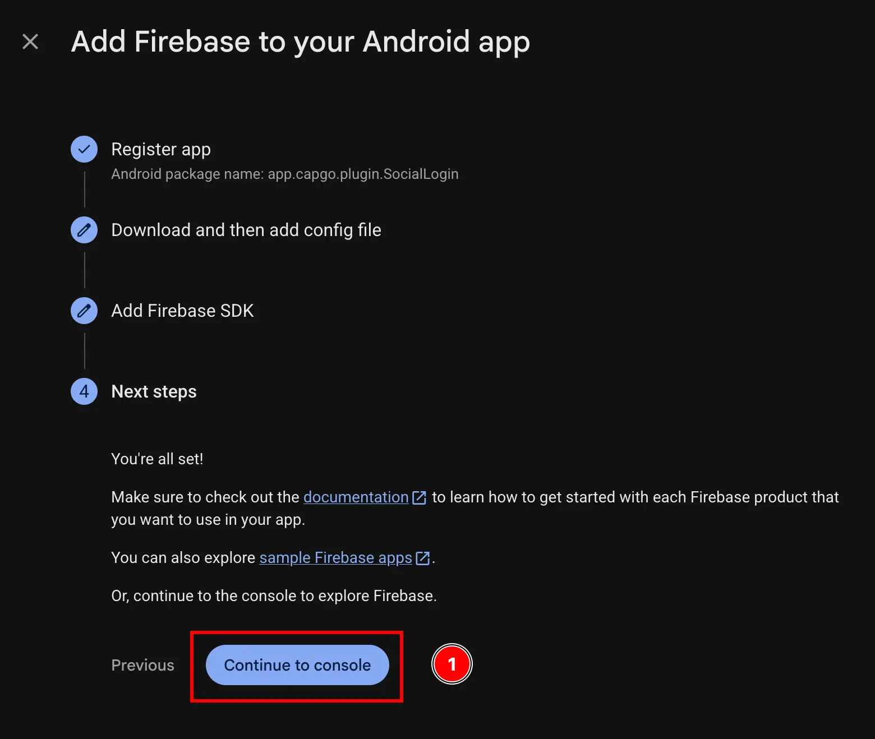
Task: Select the pencil icon next to Download config file
Action: pyautogui.click(x=84, y=230)
